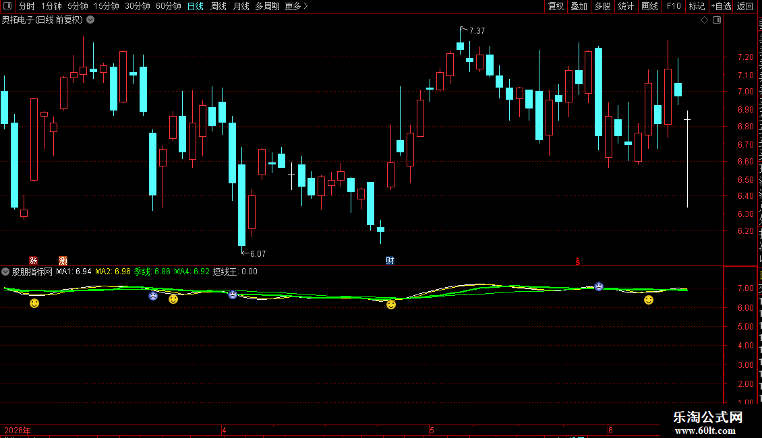Open indicator dropdown beside 股朋指标网
The image size is (762, 438).
coord(5,272)
